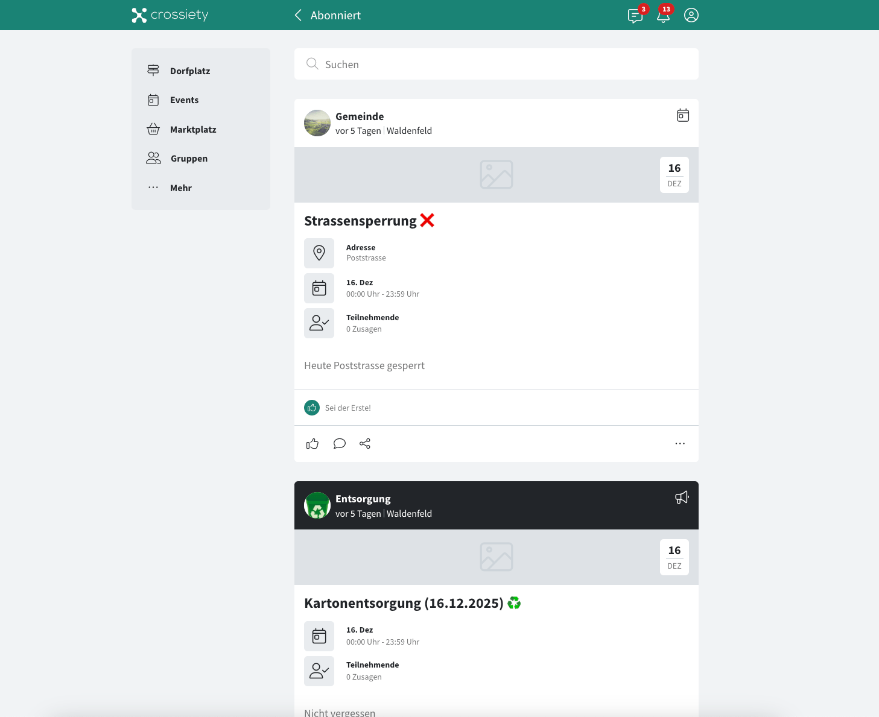Click the Dorfplatz signpost icon
Viewport: 879px width, 717px height.
tap(153, 71)
